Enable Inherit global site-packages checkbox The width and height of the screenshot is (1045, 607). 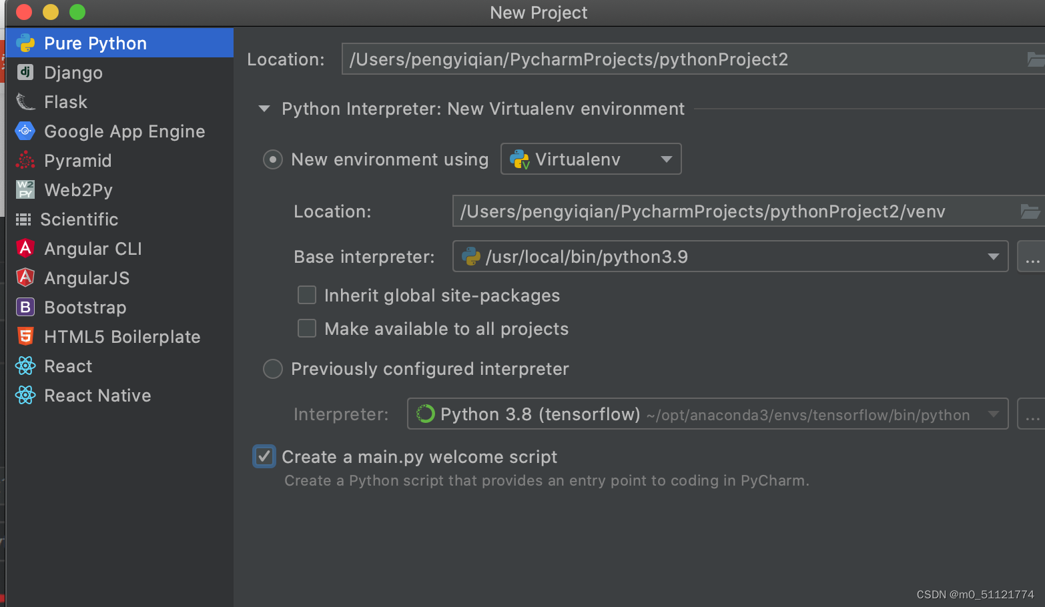(x=307, y=295)
